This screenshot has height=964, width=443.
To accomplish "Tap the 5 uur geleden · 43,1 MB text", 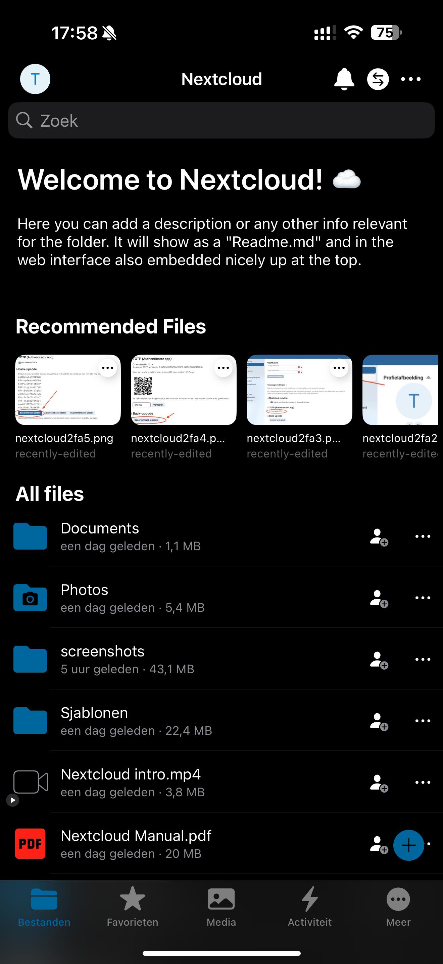I will coord(128,669).
